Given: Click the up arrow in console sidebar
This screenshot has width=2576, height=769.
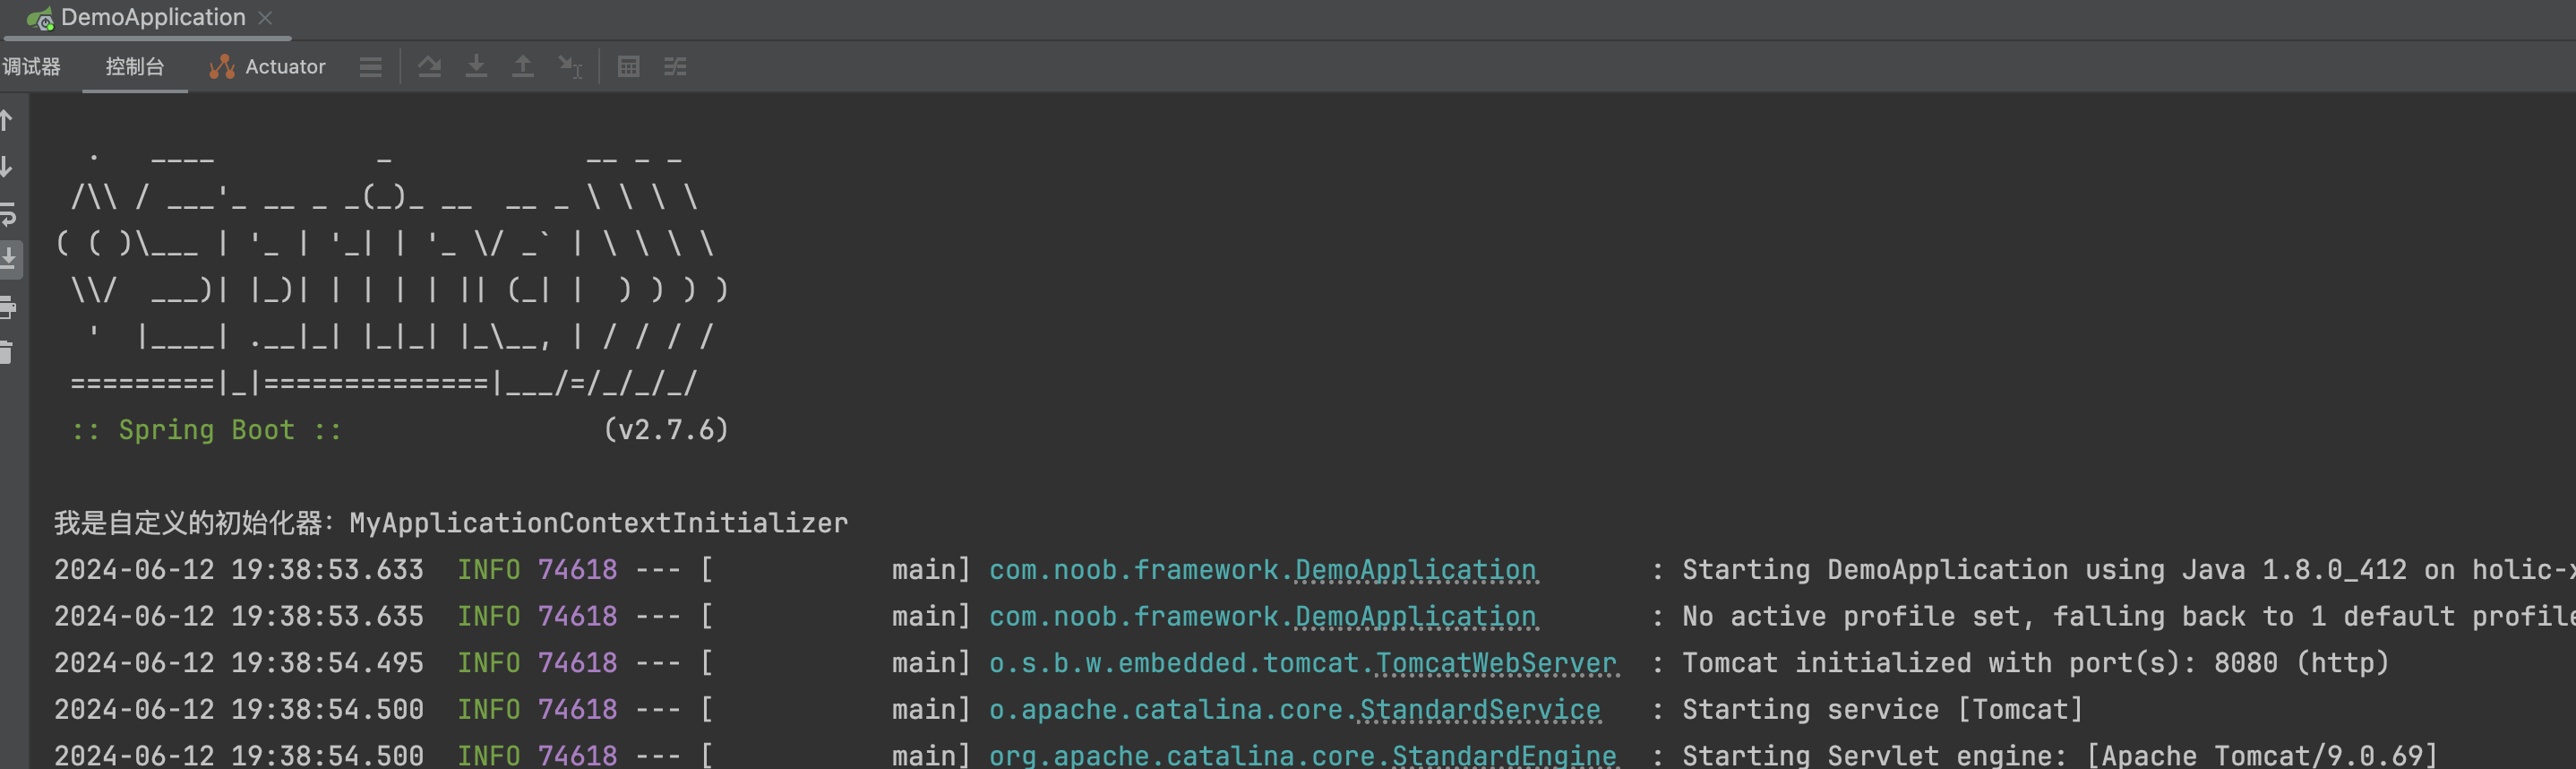Looking at the screenshot, I should pyautogui.click(x=7, y=121).
